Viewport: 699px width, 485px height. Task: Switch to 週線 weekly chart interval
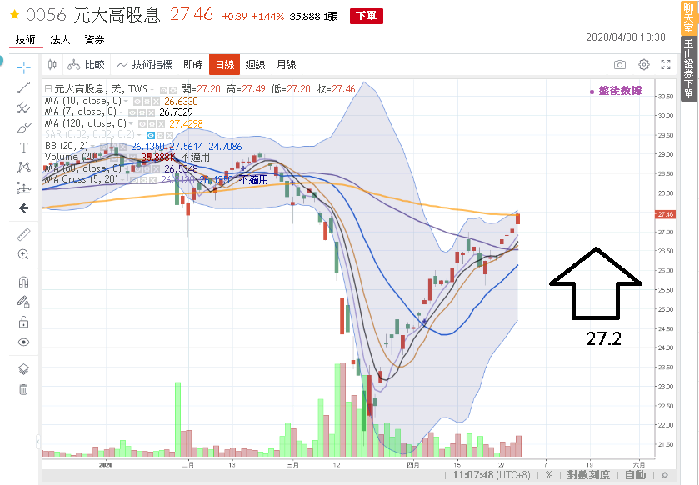[256, 65]
